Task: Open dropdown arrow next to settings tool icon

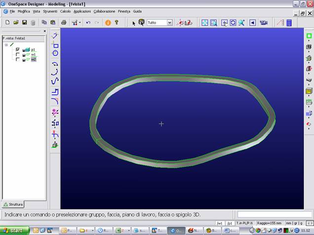Action: [x=80, y=23]
